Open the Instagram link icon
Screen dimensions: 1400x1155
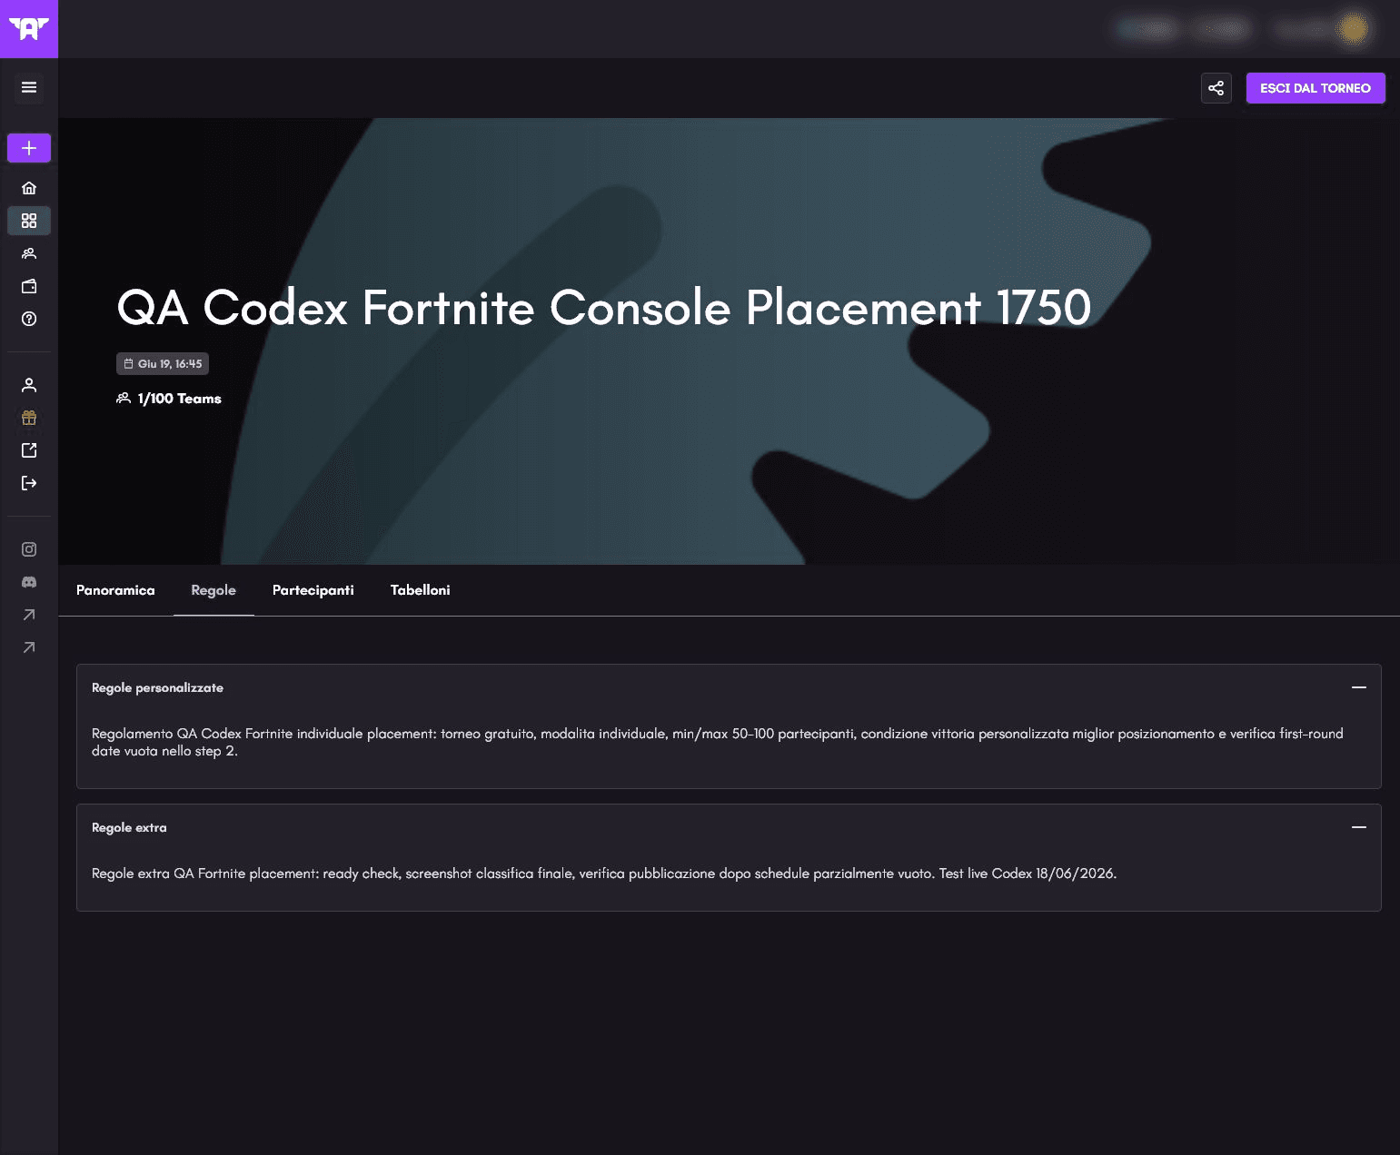point(29,549)
